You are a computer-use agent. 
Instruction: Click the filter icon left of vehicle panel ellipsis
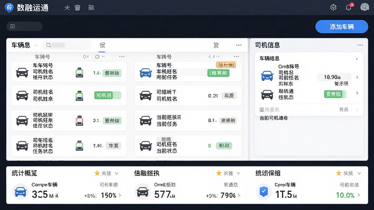pyautogui.click(x=216, y=45)
